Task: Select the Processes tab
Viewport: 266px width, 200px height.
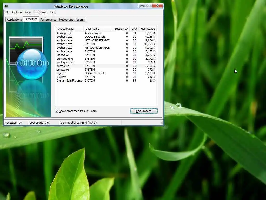Action: click(31, 19)
